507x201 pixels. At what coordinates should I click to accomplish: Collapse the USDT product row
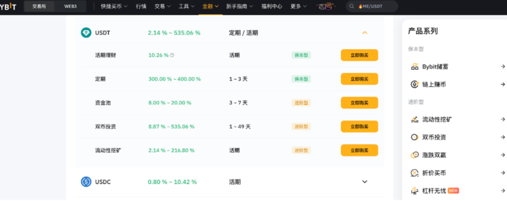pyautogui.click(x=365, y=32)
